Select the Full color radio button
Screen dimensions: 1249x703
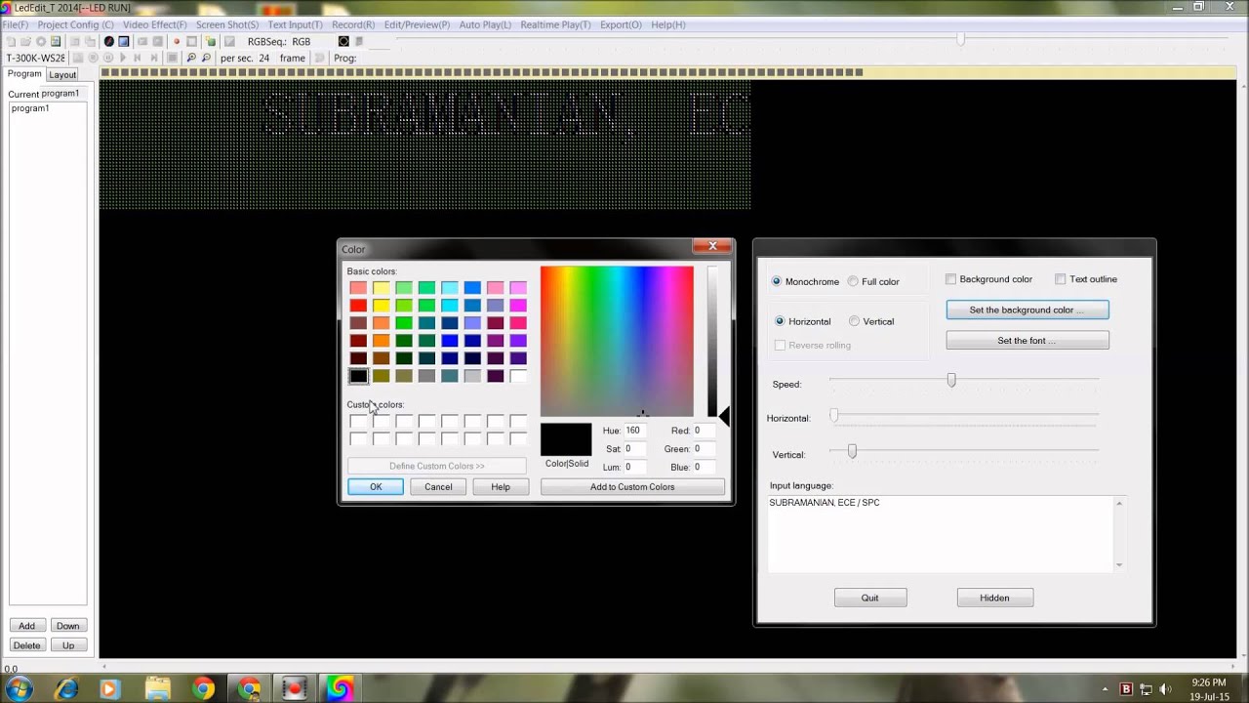coord(853,281)
